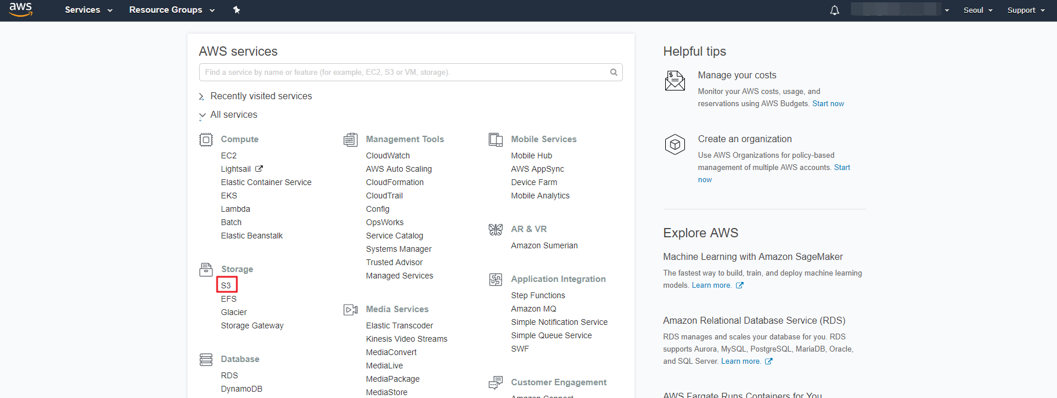Open the S3 service link
Viewport: 1057px width, 398px height.
pyautogui.click(x=226, y=285)
